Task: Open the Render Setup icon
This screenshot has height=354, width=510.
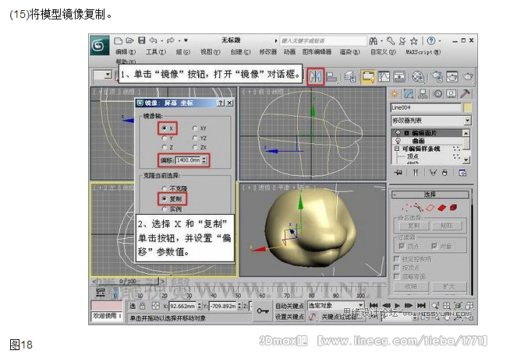Action: coord(437,77)
